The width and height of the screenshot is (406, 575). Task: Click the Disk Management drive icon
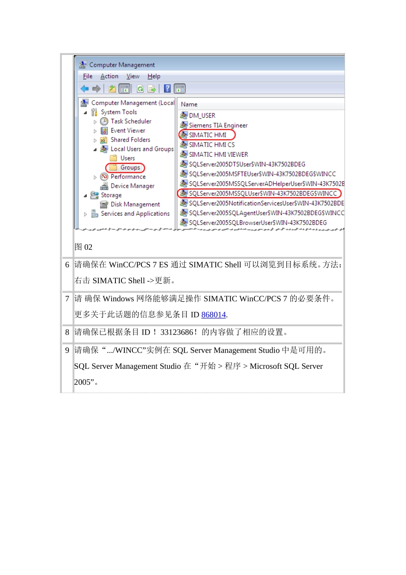pyautogui.click(x=104, y=205)
